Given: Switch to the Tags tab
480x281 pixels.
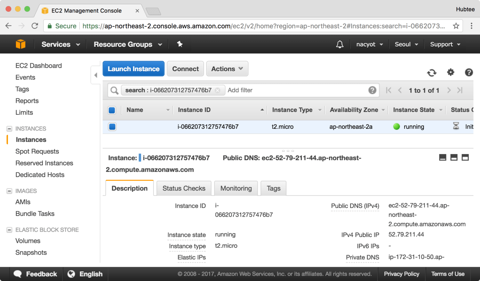Looking at the screenshot, I should 274,188.
